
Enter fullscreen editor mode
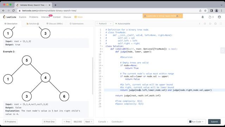(221, 24)
